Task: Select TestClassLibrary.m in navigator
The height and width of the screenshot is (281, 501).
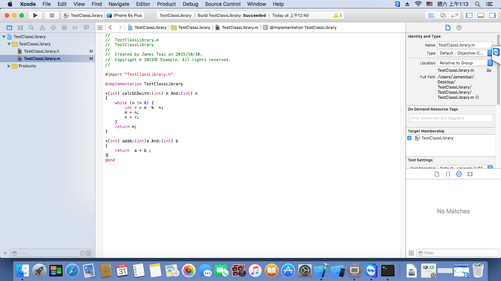Action: [47, 59]
